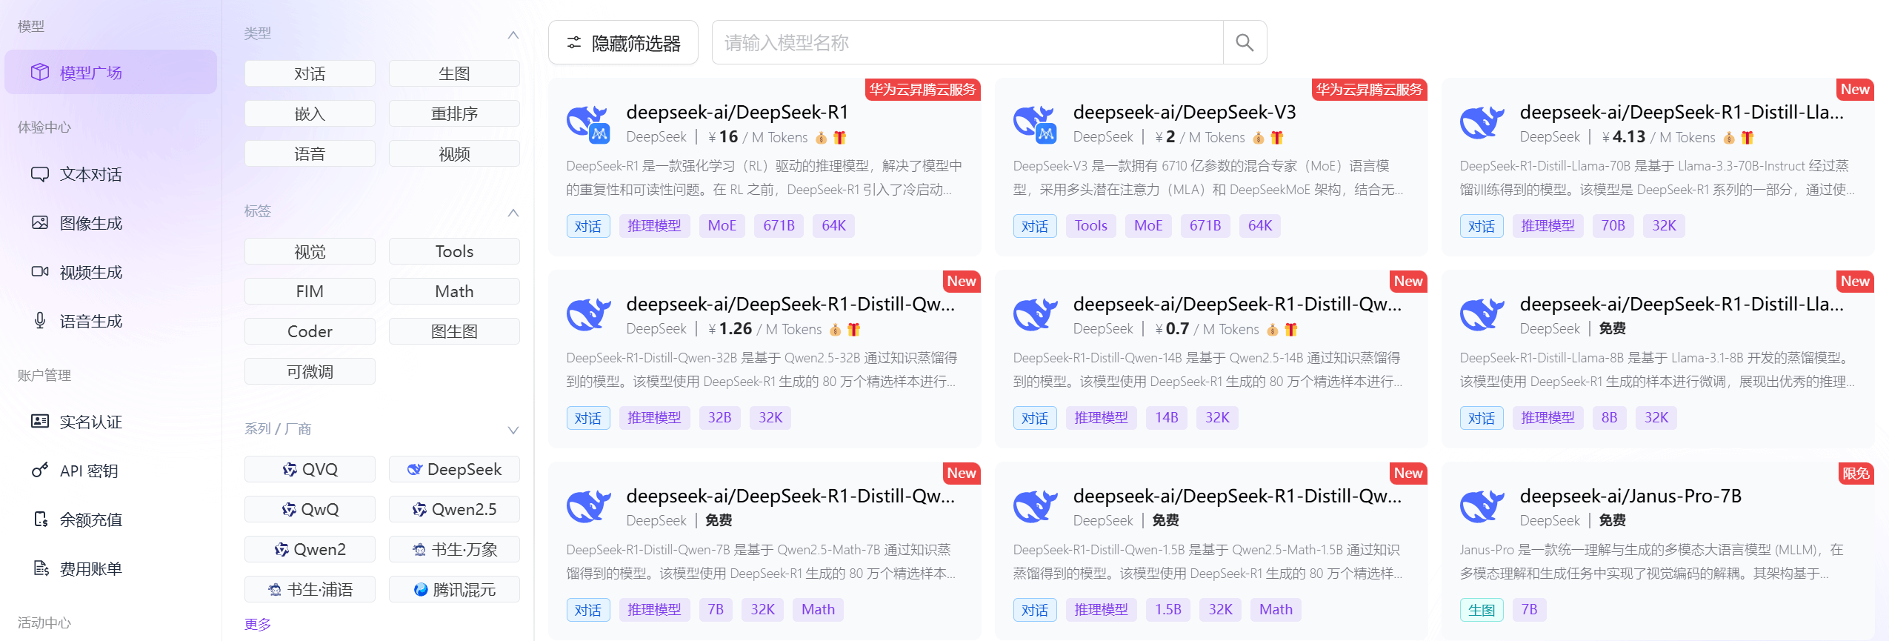Click DeepSeek-V3 whale logo icon
This screenshot has height=641, width=1889.
(x=1036, y=124)
